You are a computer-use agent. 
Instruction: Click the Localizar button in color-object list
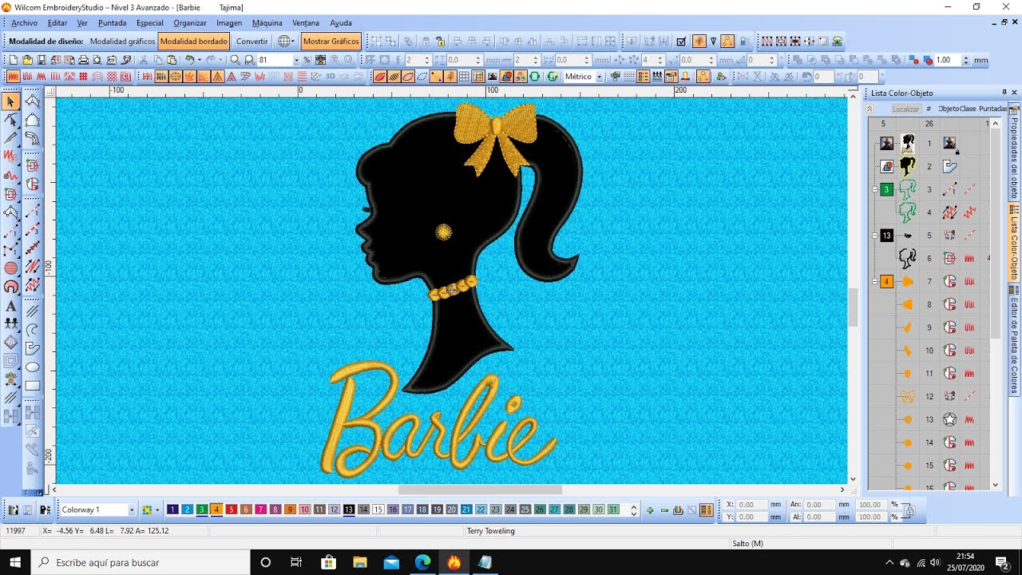tap(905, 109)
